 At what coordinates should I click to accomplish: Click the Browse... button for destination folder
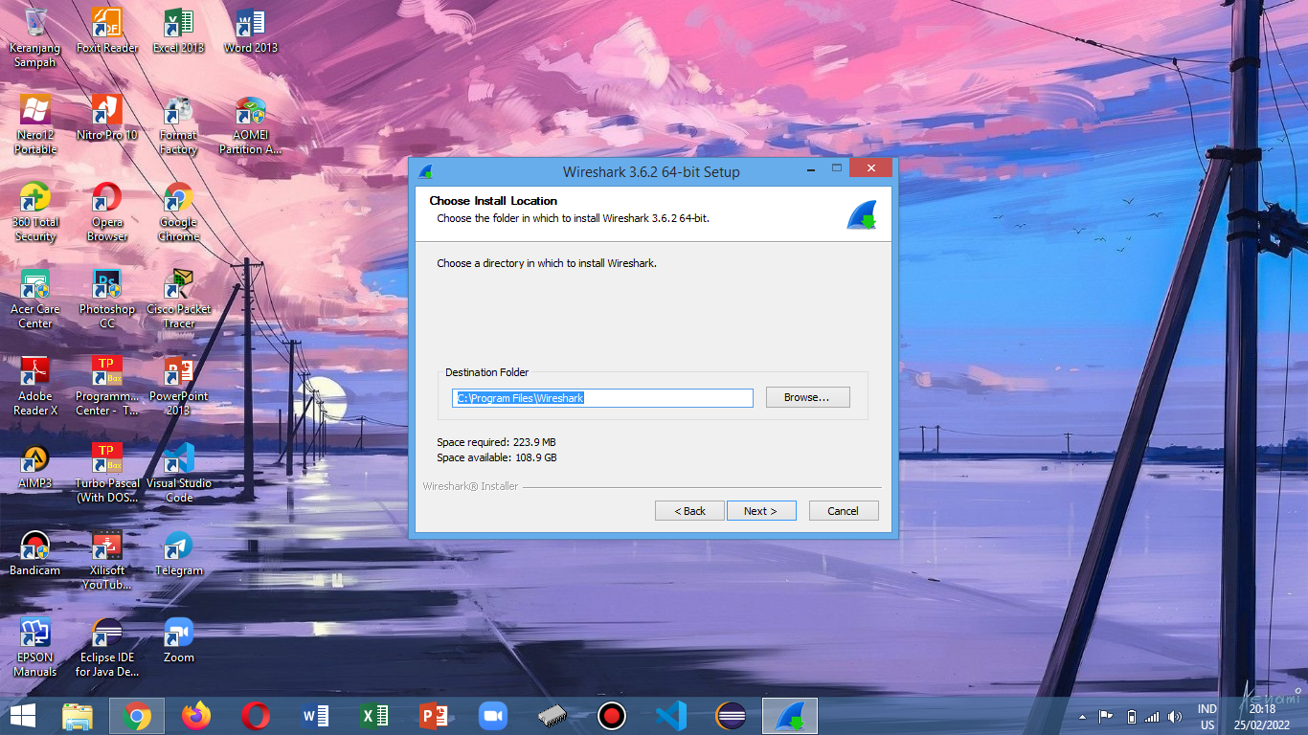point(807,397)
